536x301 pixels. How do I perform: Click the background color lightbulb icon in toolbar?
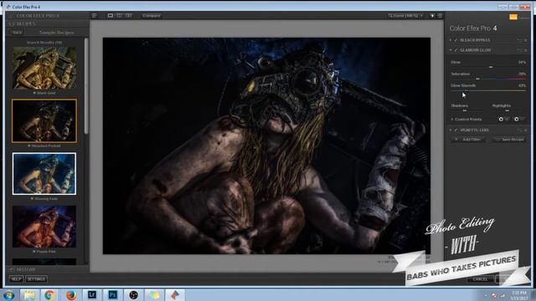click(432, 16)
